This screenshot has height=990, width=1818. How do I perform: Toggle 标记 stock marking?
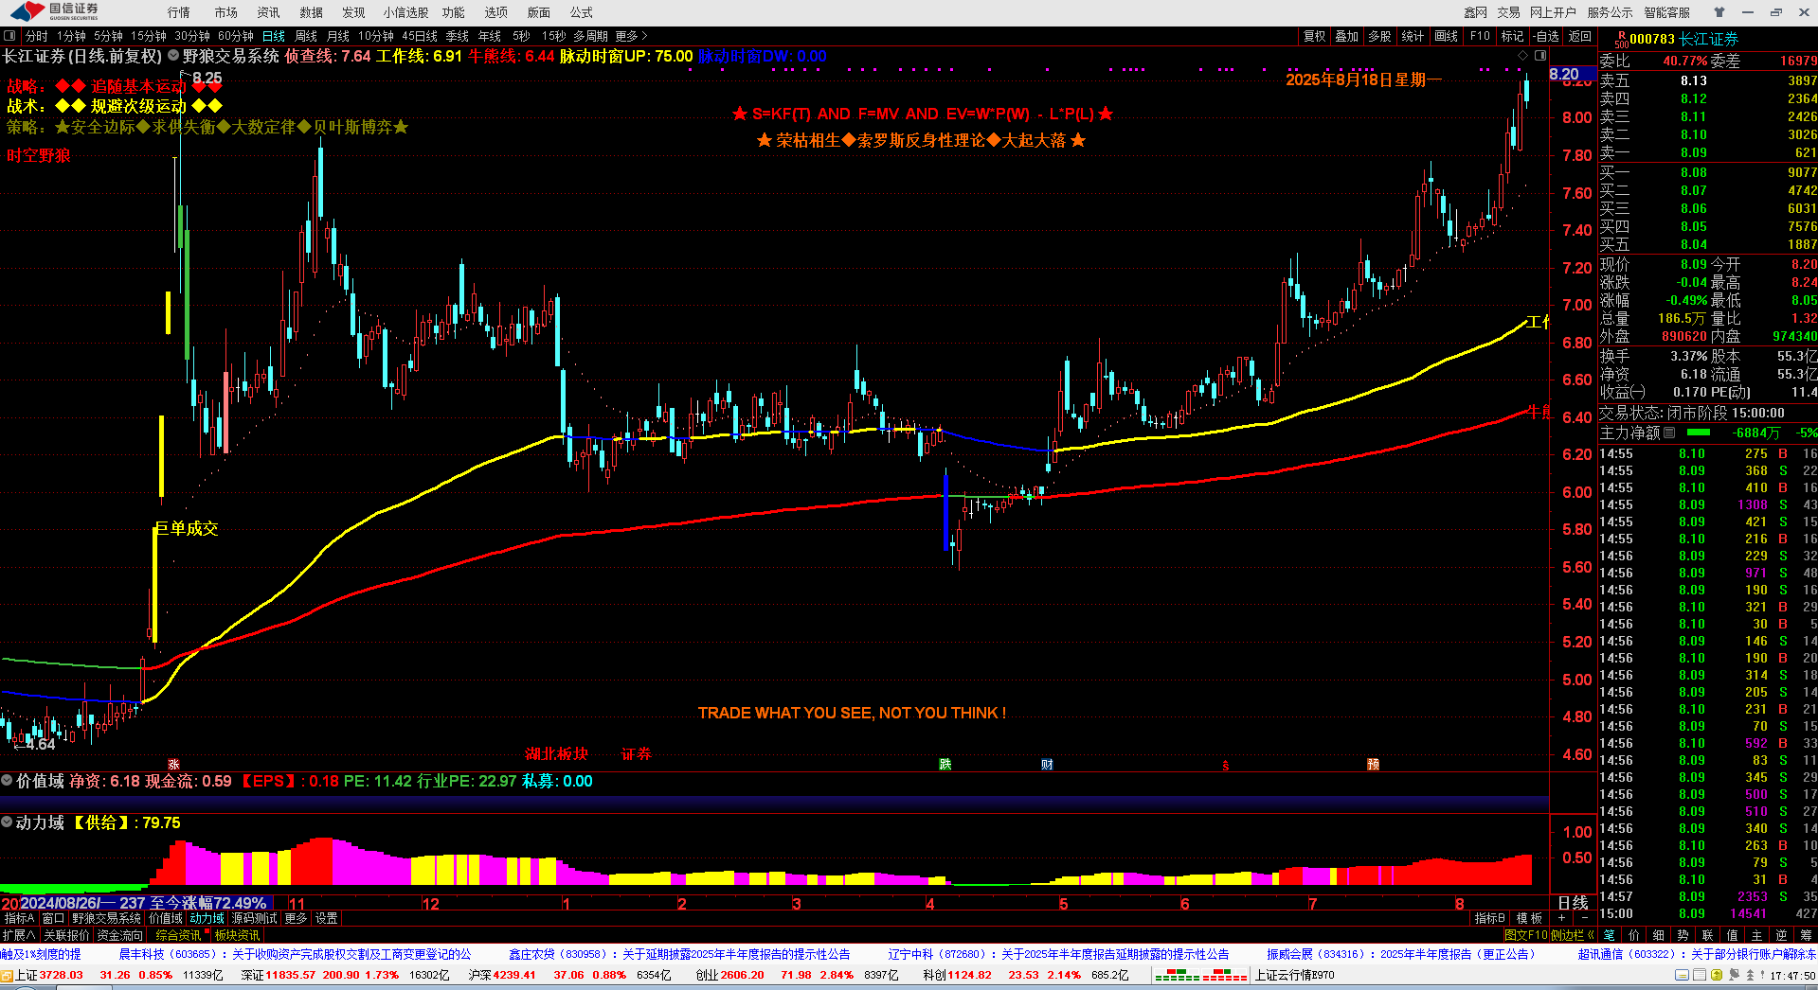[1513, 36]
